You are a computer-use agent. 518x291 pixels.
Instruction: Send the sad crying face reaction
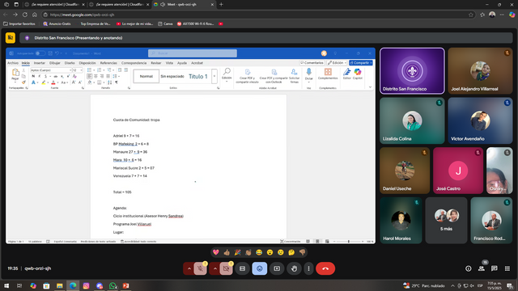pos(281,252)
